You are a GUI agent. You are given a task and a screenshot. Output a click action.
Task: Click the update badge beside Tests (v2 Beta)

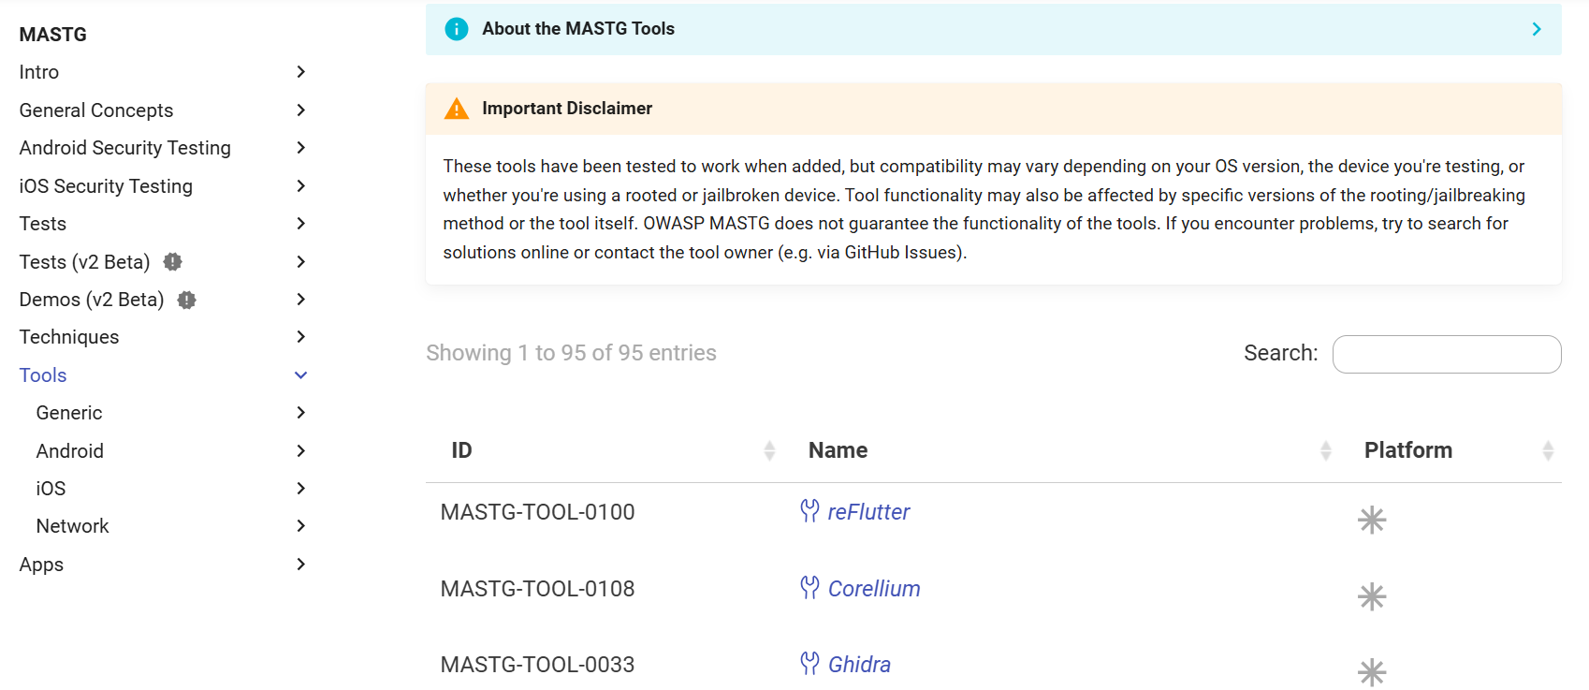(172, 262)
